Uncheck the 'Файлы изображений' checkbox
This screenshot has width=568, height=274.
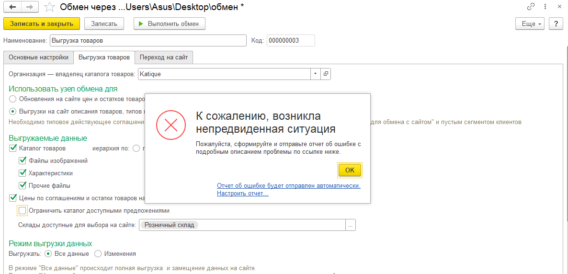click(x=23, y=161)
